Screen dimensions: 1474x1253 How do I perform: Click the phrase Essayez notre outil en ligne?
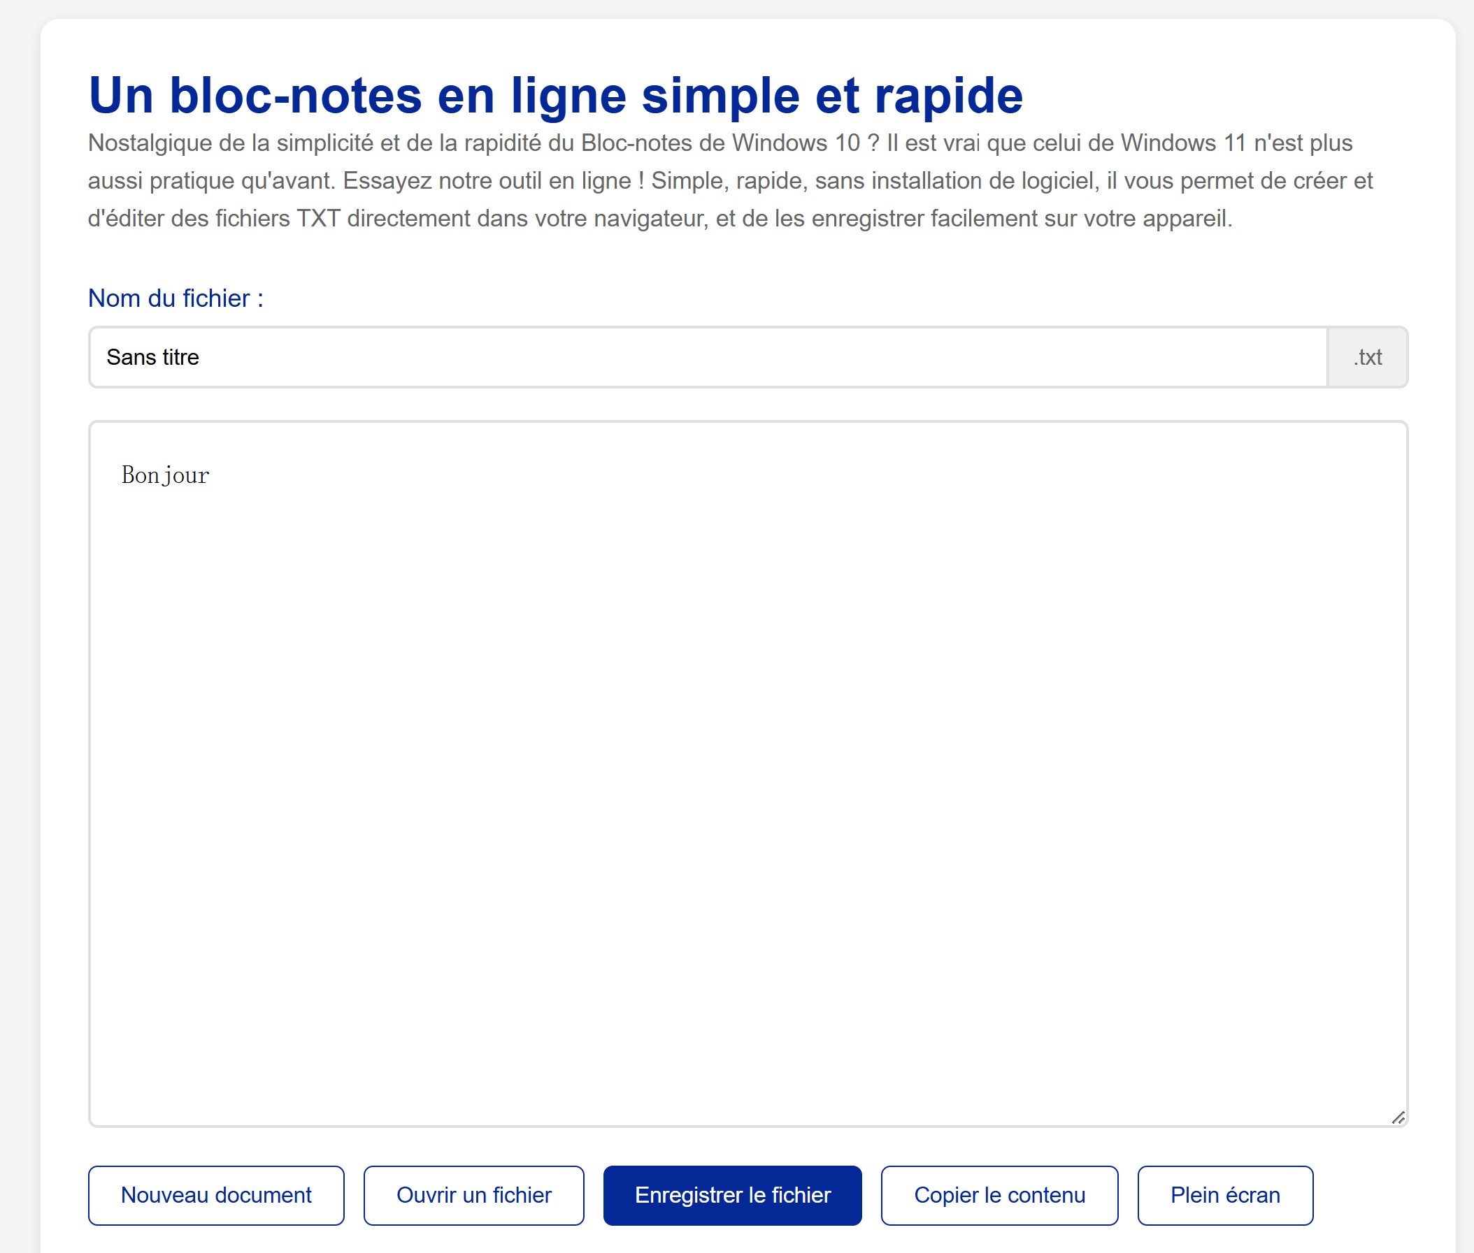[487, 181]
